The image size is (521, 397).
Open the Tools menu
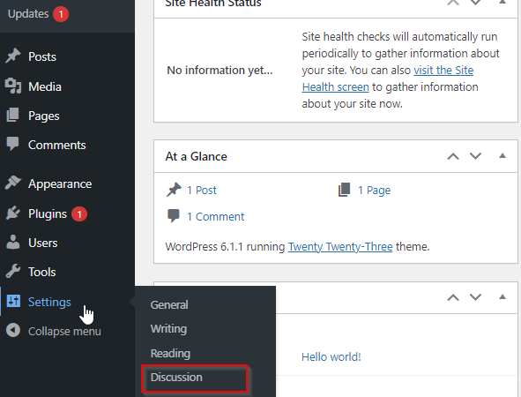click(x=41, y=272)
